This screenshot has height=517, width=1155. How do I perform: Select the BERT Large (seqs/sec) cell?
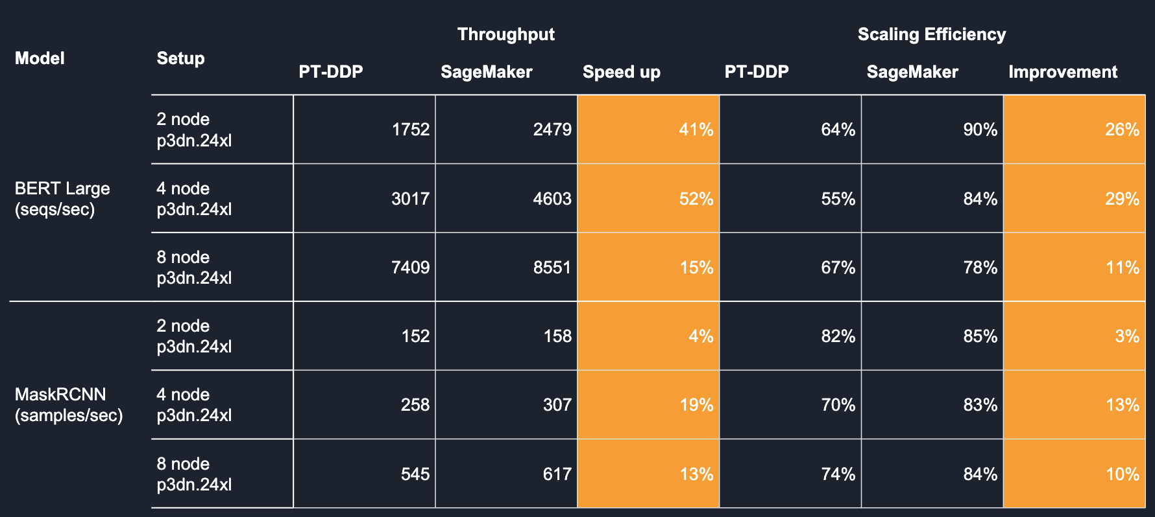coord(62,199)
